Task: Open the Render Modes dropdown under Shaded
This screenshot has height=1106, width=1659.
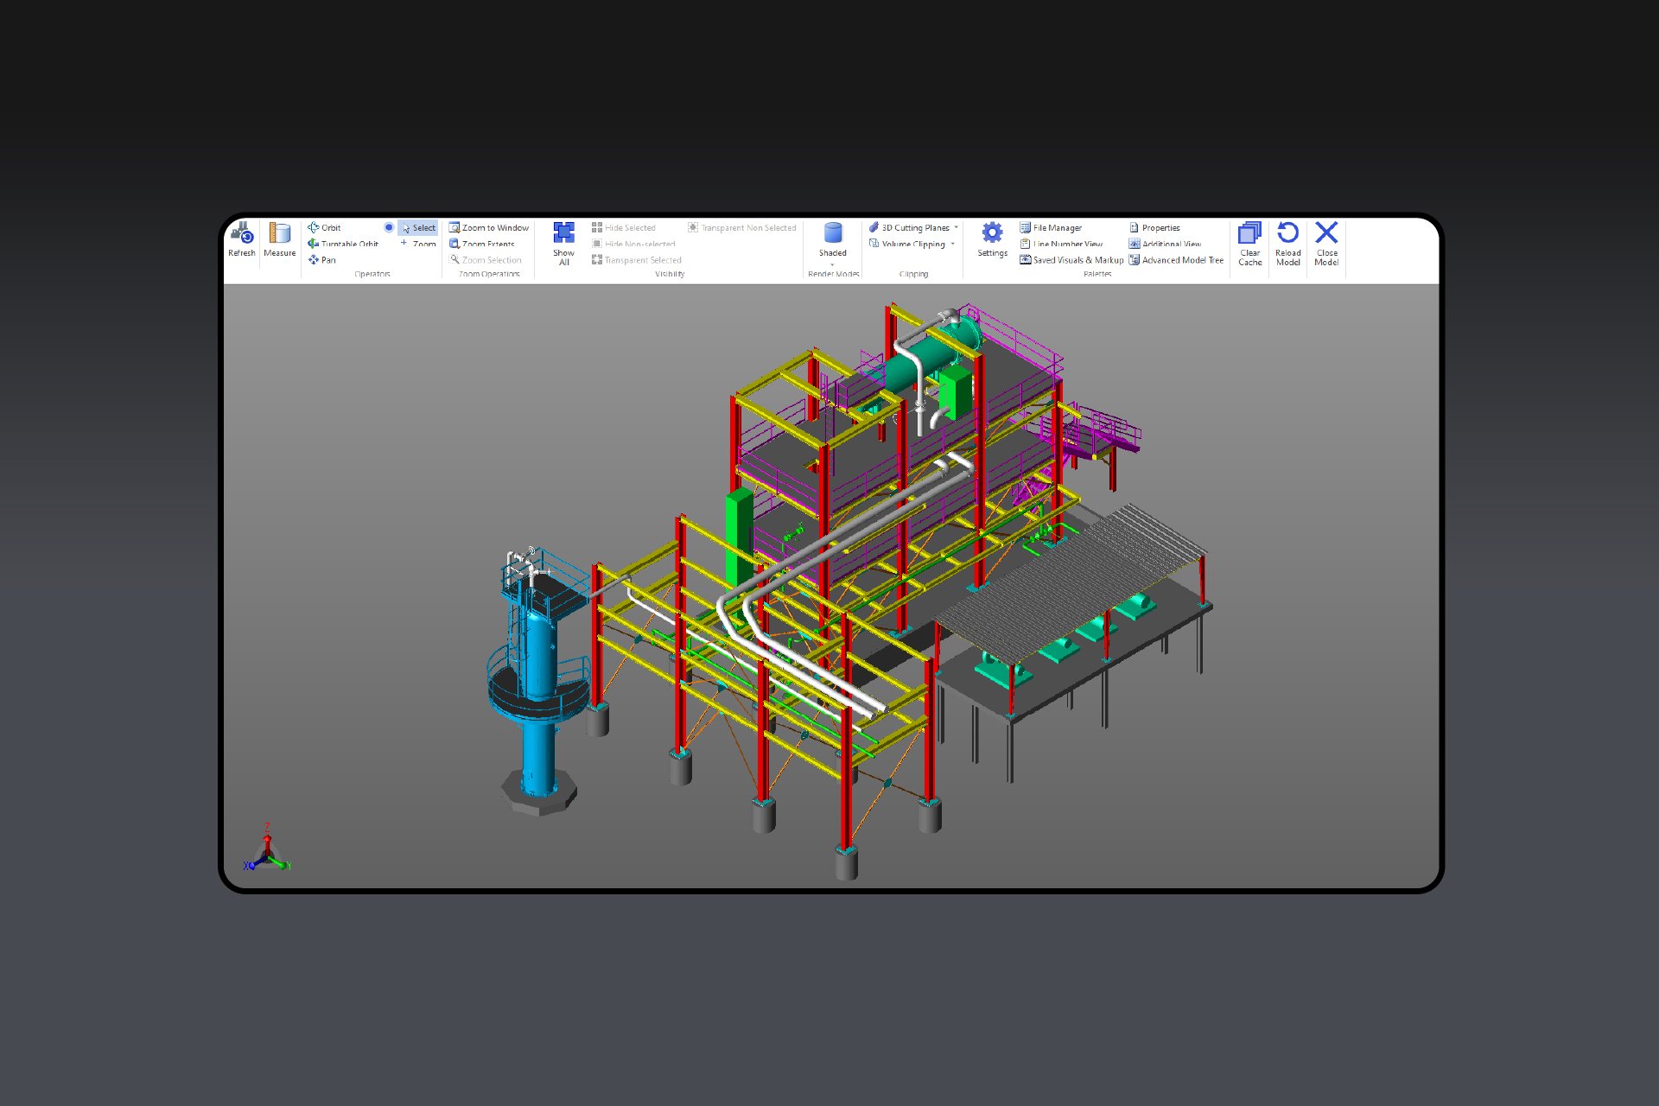Action: [x=832, y=264]
